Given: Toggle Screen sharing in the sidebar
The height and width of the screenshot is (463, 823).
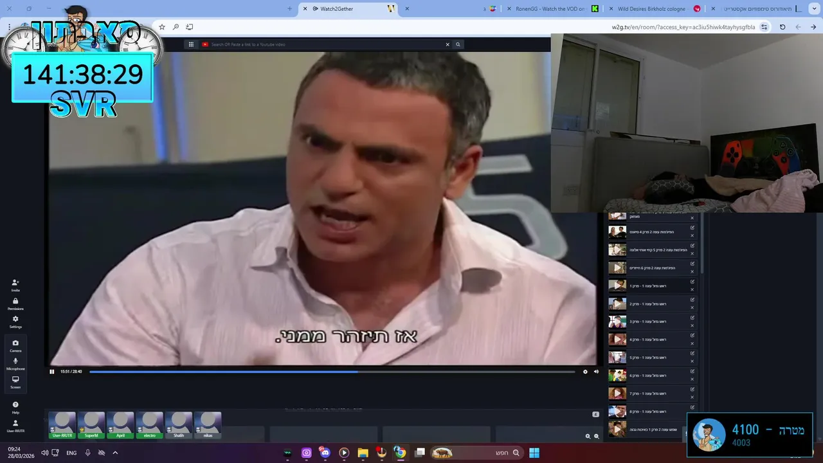Looking at the screenshot, I should [15, 382].
